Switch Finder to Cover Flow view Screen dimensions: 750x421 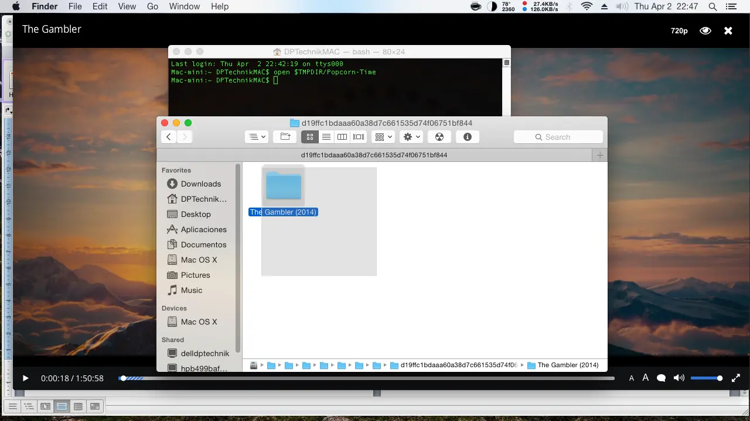[359, 137]
